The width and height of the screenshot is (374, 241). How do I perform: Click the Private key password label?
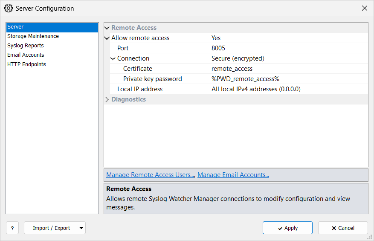coord(152,79)
